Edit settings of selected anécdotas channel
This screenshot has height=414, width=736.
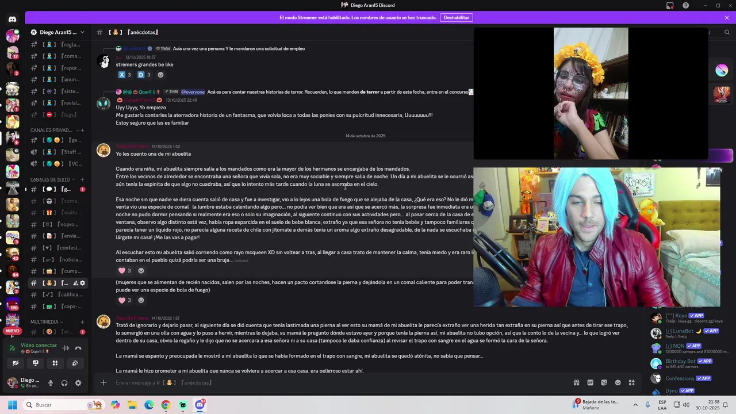(82, 283)
